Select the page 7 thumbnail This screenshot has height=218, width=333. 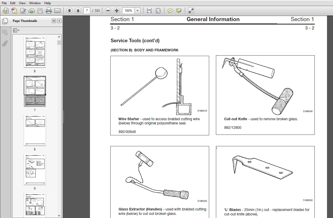pyautogui.click(x=35, y=91)
